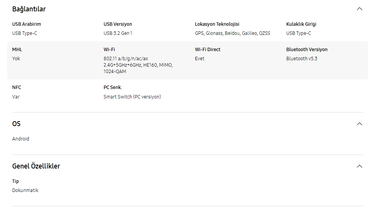Click the Wi-Fi 802.11 a/b/g/n/ac/ax value
379x209 pixels.
point(138,65)
